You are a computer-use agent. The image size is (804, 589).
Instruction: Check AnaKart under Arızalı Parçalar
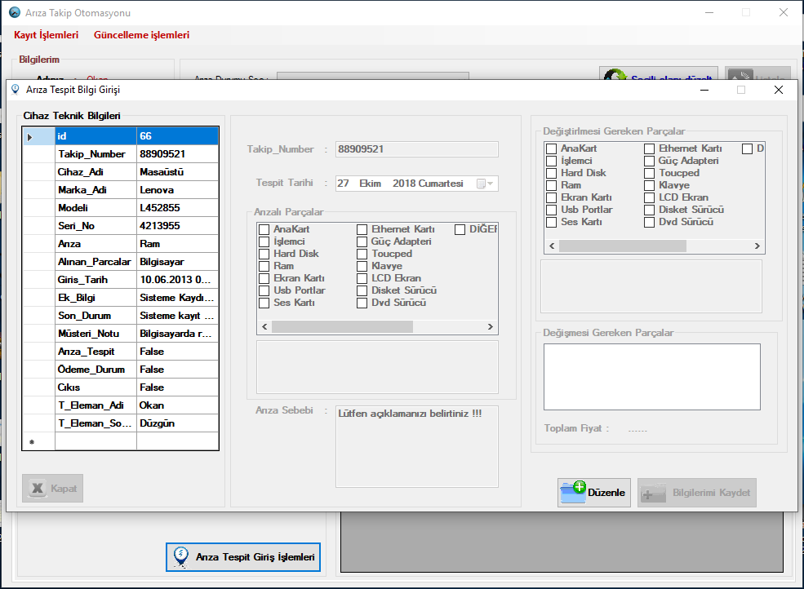click(x=264, y=229)
